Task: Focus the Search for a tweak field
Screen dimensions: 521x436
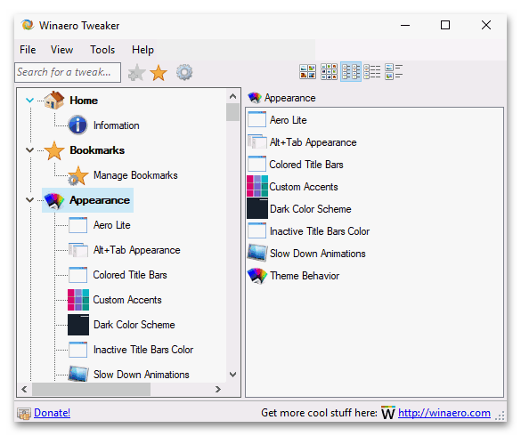Action: coord(68,72)
